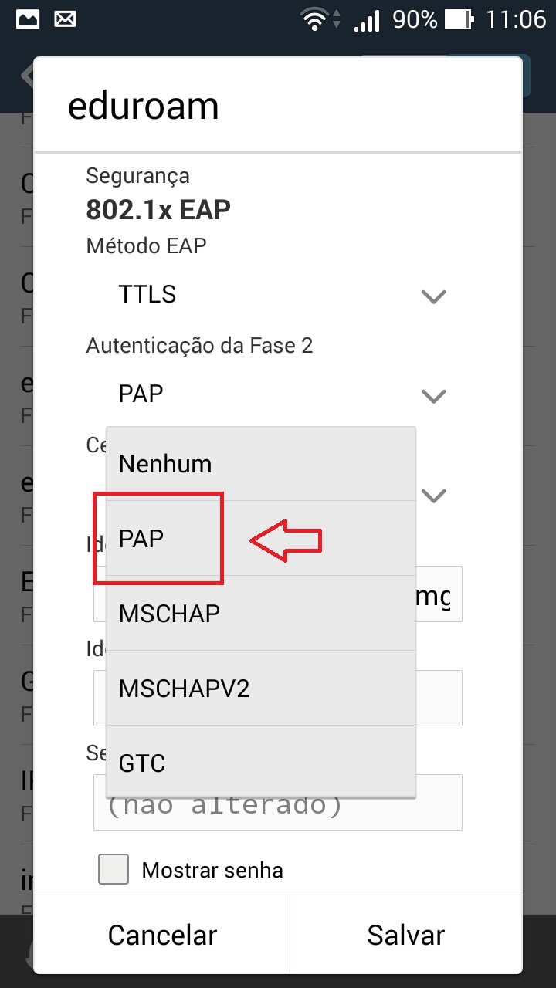The image size is (556, 988).
Task: Choose the PAP option in the open list
Action: [260, 539]
